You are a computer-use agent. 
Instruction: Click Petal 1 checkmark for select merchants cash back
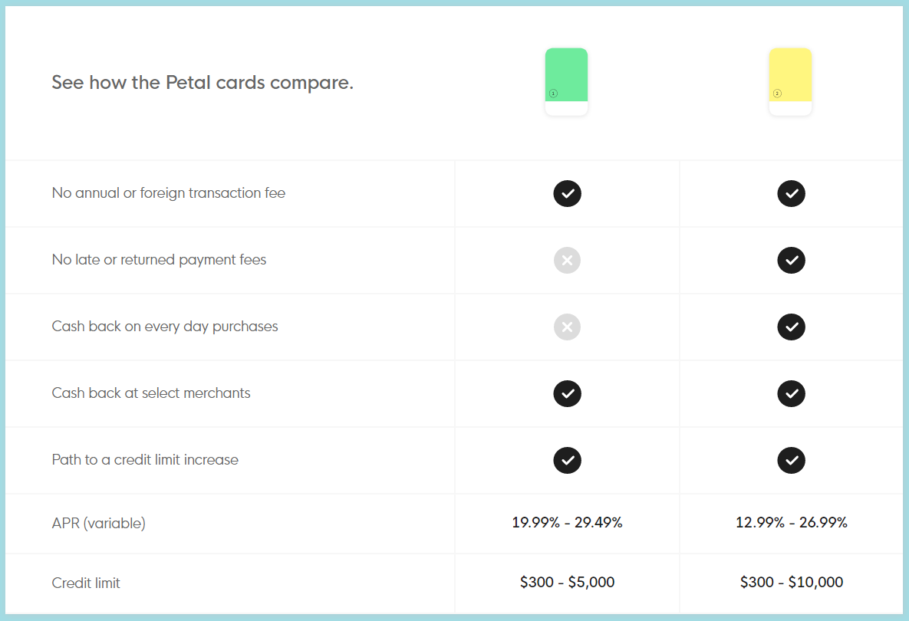[x=567, y=393]
